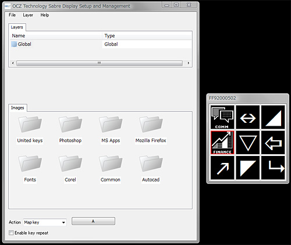Select the bent right-turn arrow key
The width and height of the screenshot is (291, 245).
coord(273,168)
